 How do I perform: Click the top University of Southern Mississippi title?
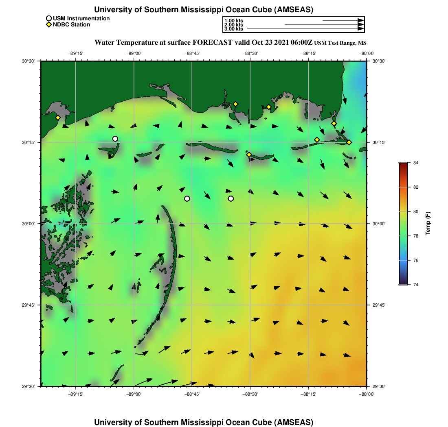[x=204, y=10]
